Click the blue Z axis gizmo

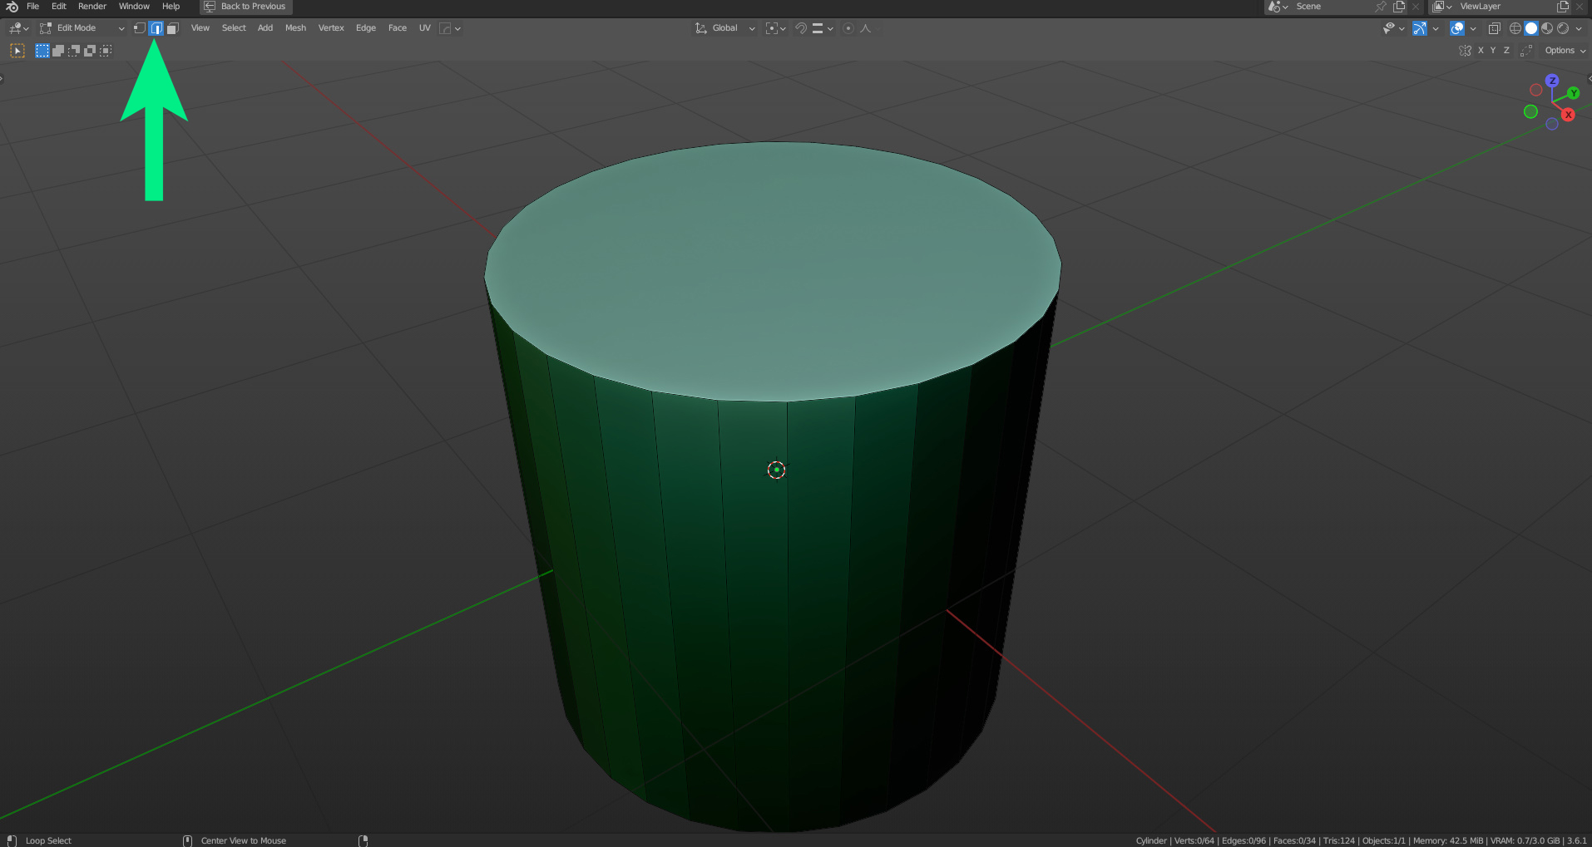point(1552,81)
